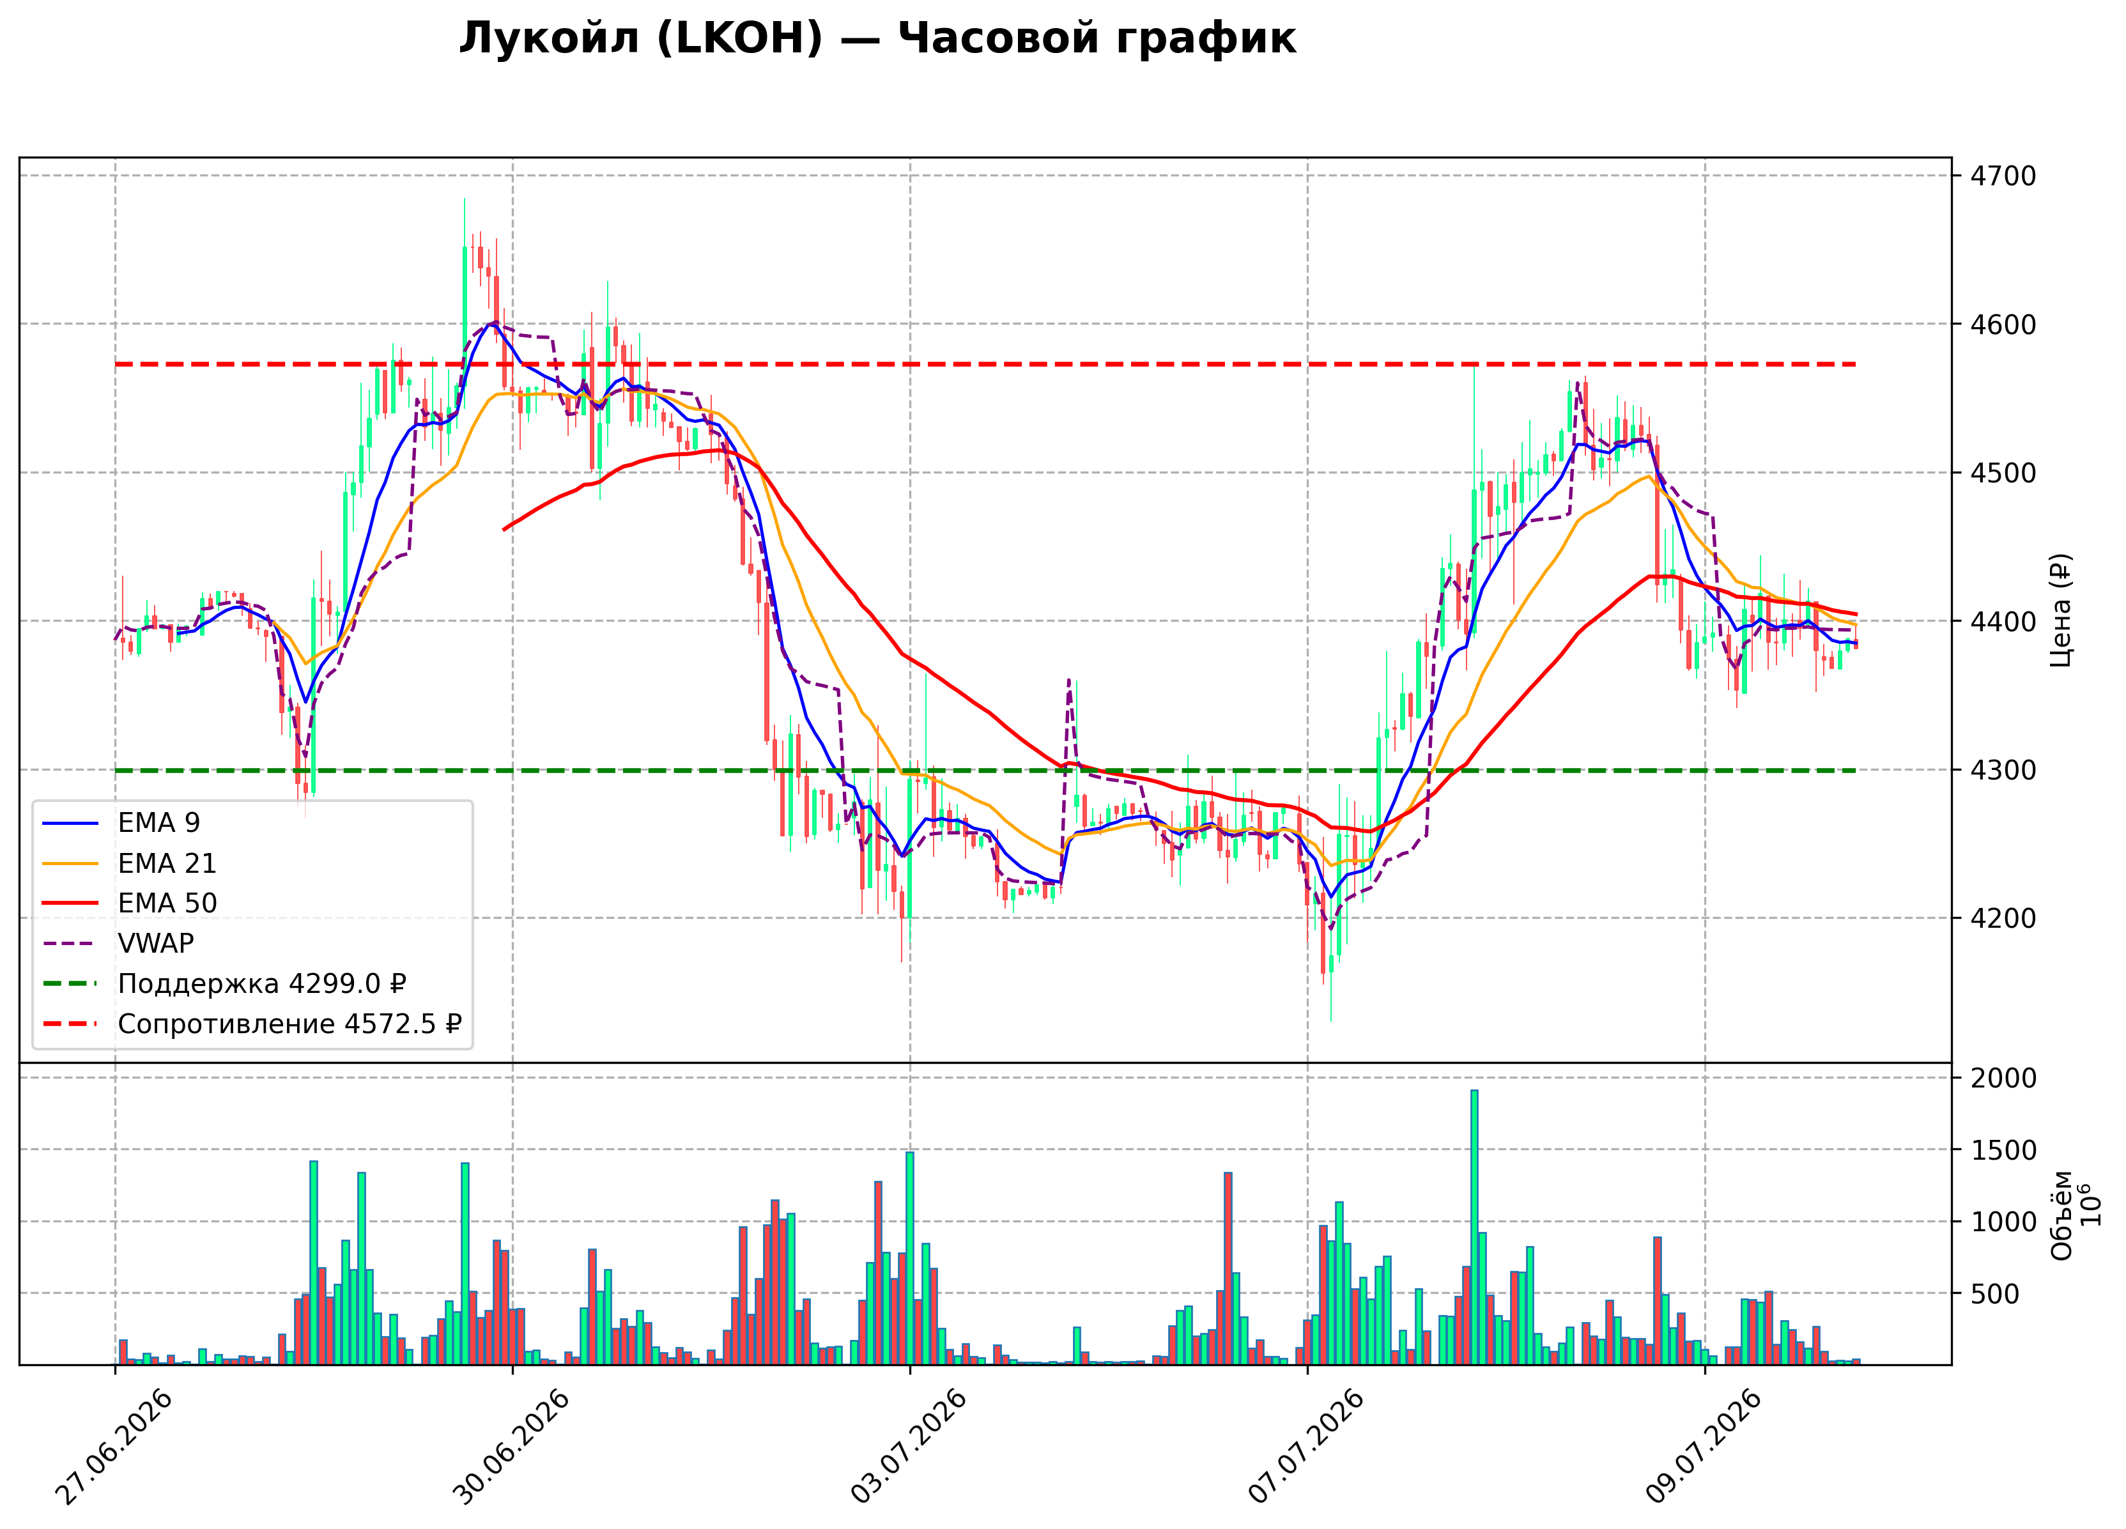2126x1529 pixels.
Task: Click the 1500 volume axis label
Action: click(x=2003, y=1150)
